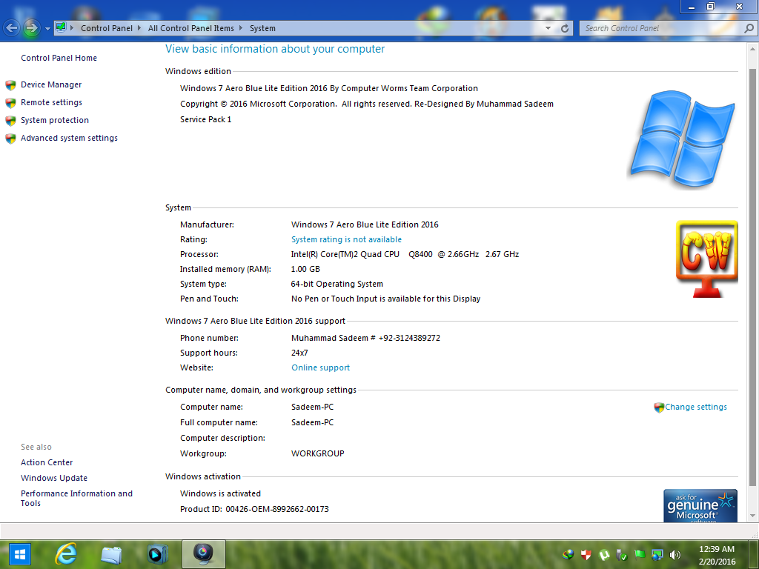
Task: Click the shield icon beside Device Manager
Action: click(x=10, y=86)
